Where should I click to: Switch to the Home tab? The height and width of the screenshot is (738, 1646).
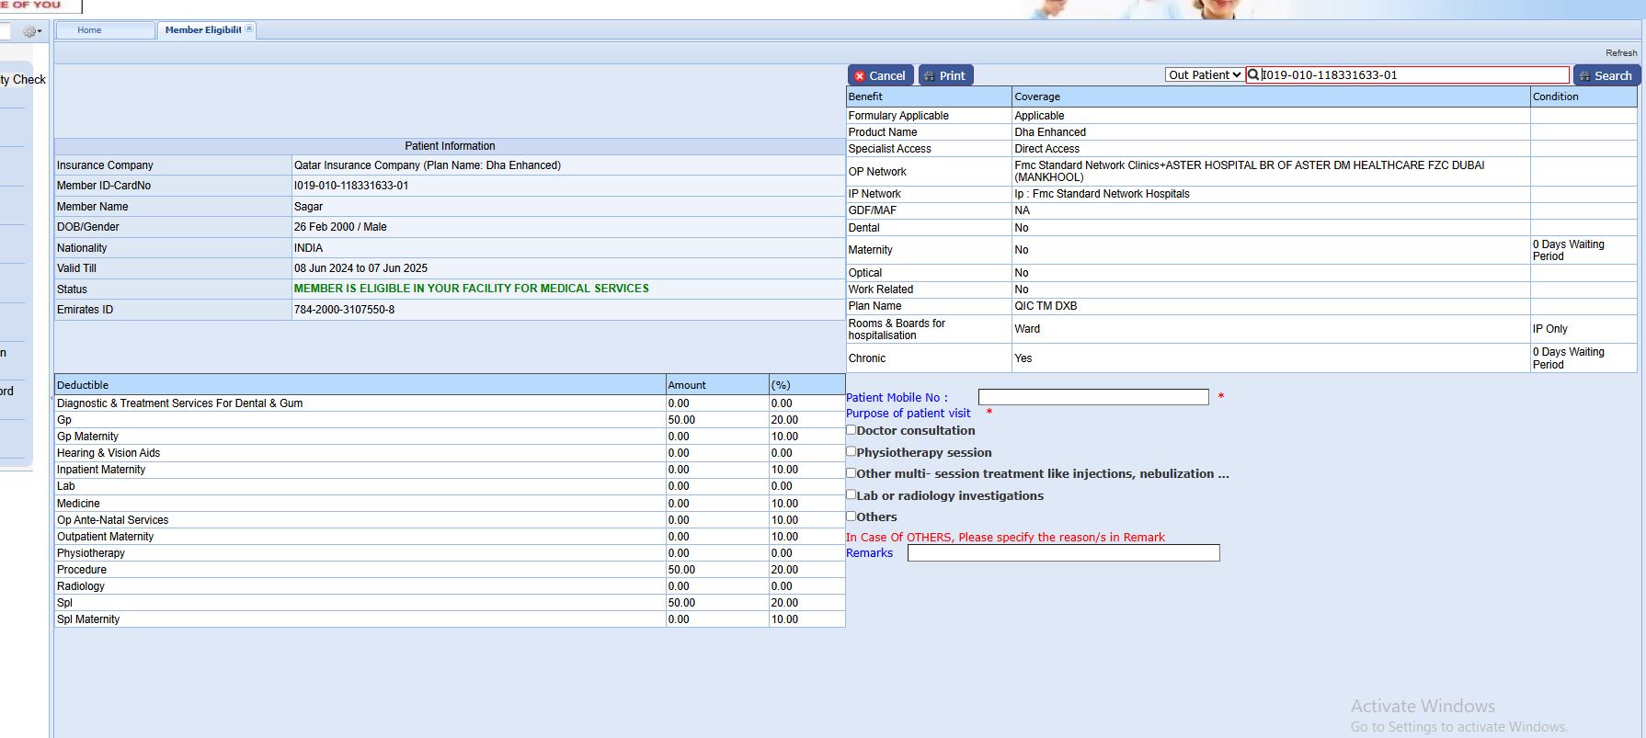90,30
